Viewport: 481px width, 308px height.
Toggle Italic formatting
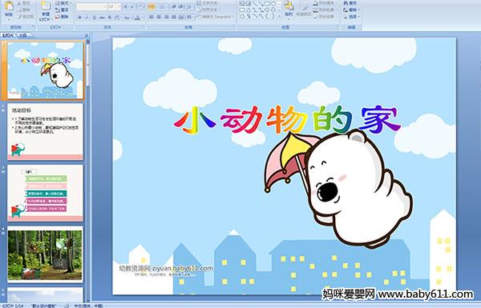(87, 18)
